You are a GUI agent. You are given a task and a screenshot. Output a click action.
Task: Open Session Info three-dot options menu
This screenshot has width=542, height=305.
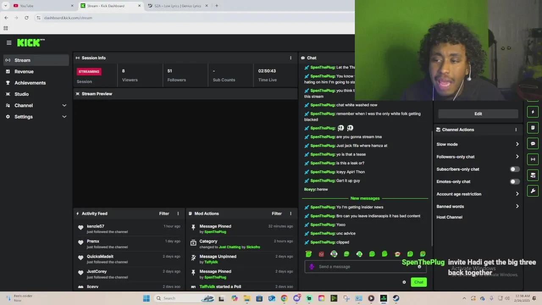coord(290,58)
